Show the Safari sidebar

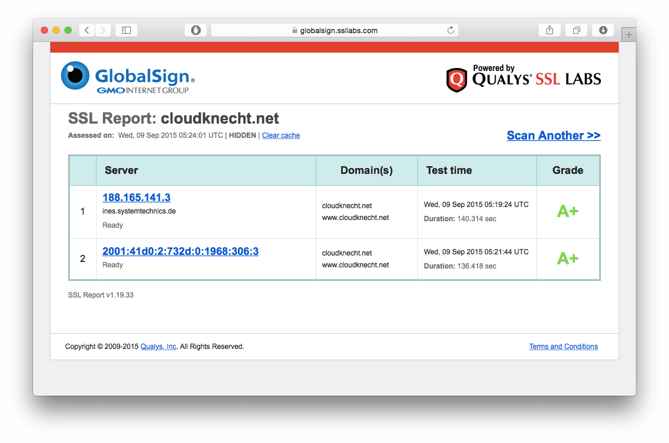coord(126,30)
